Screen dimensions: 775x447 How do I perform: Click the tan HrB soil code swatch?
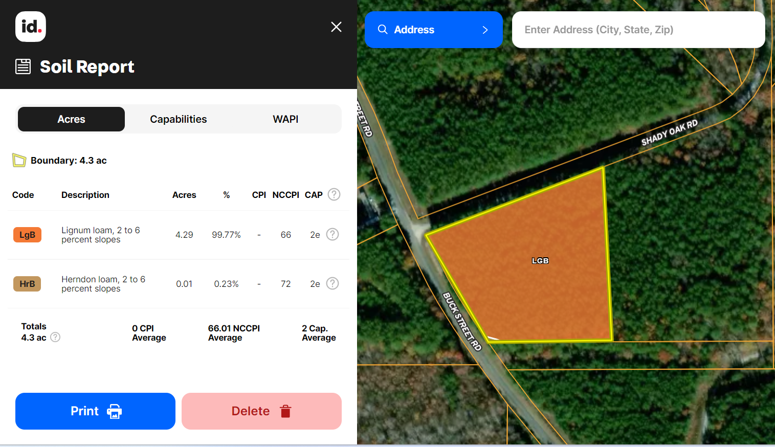[x=27, y=284]
